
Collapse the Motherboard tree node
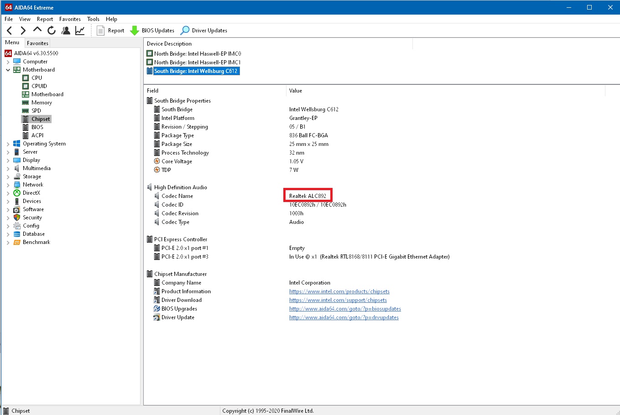(x=8, y=70)
